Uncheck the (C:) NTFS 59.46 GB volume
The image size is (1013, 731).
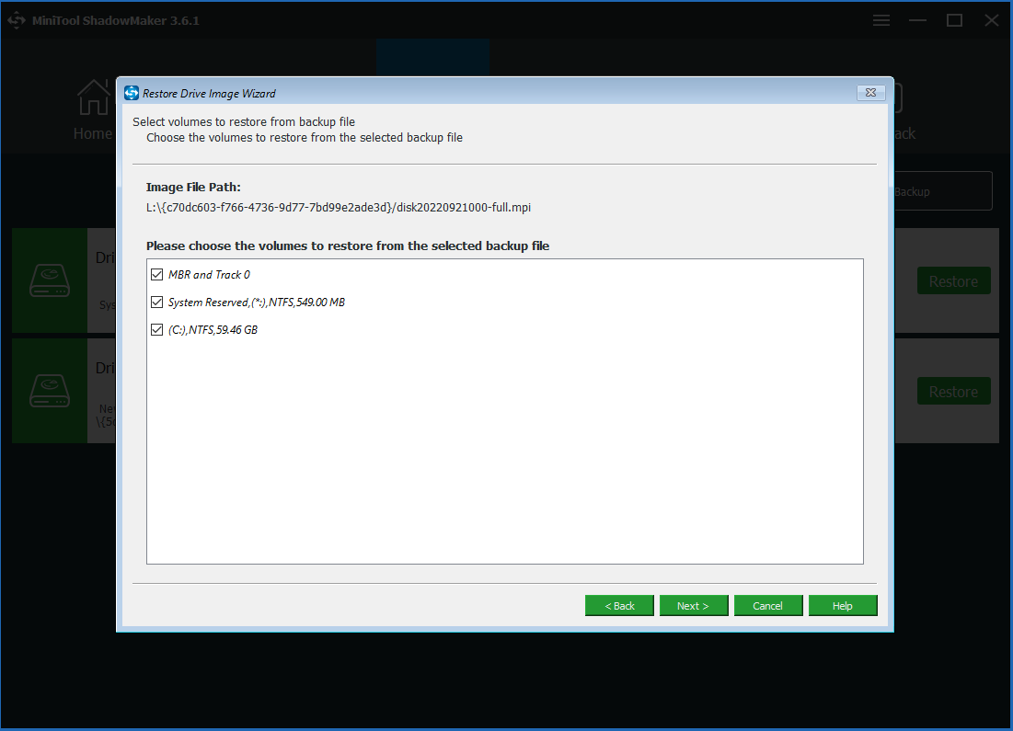pyautogui.click(x=156, y=329)
